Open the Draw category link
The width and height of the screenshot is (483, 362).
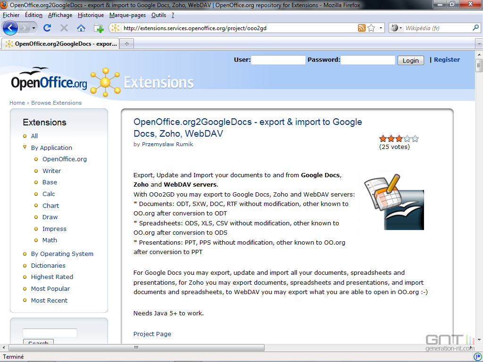pyautogui.click(x=50, y=217)
